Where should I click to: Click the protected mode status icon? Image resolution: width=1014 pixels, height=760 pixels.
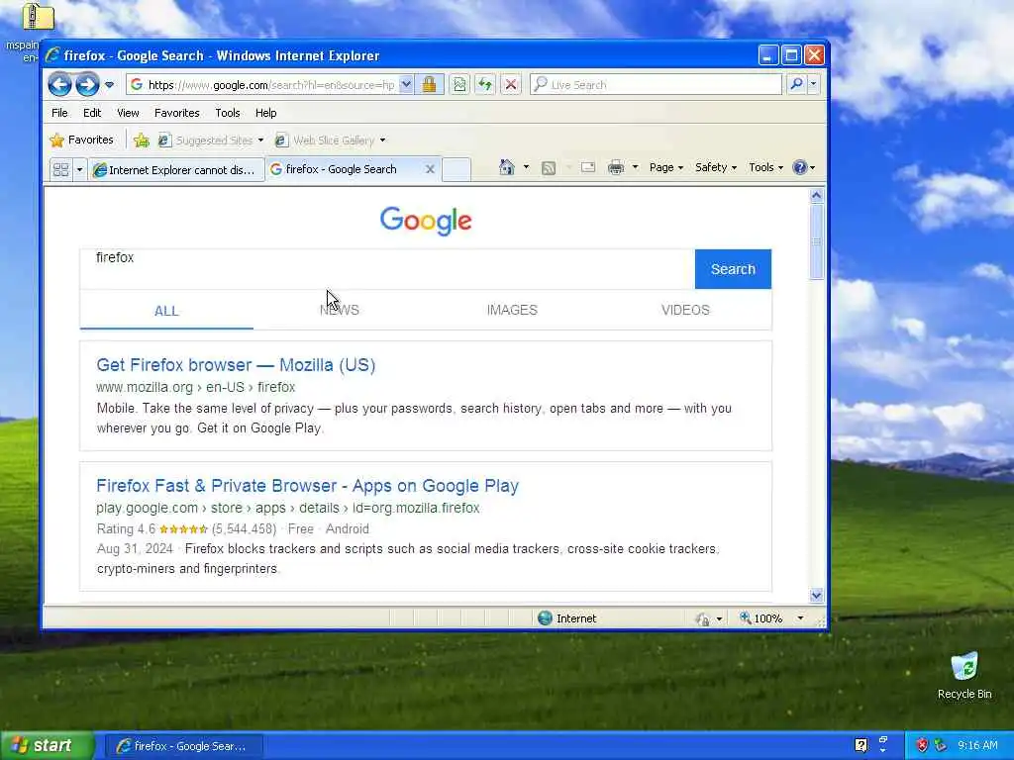703,619
